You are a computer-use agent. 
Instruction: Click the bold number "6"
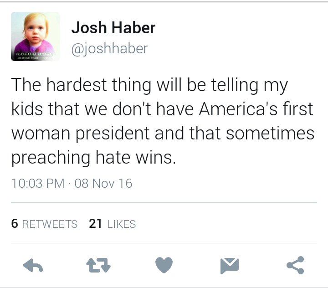pyautogui.click(x=14, y=224)
